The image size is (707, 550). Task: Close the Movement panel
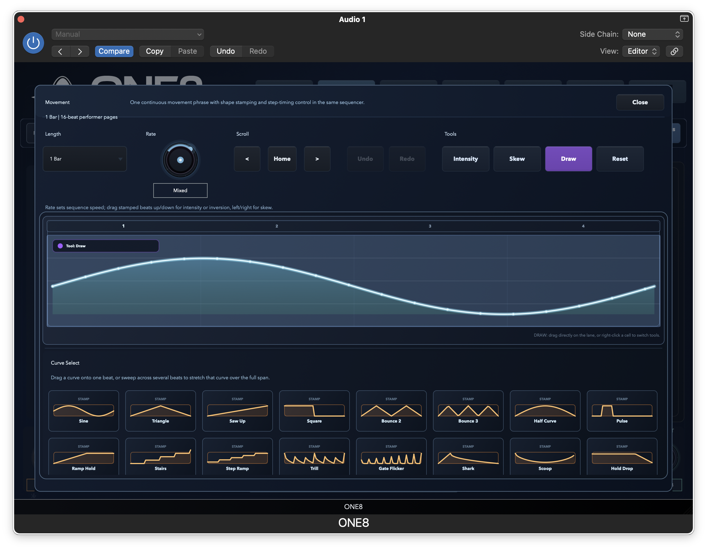(x=640, y=102)
